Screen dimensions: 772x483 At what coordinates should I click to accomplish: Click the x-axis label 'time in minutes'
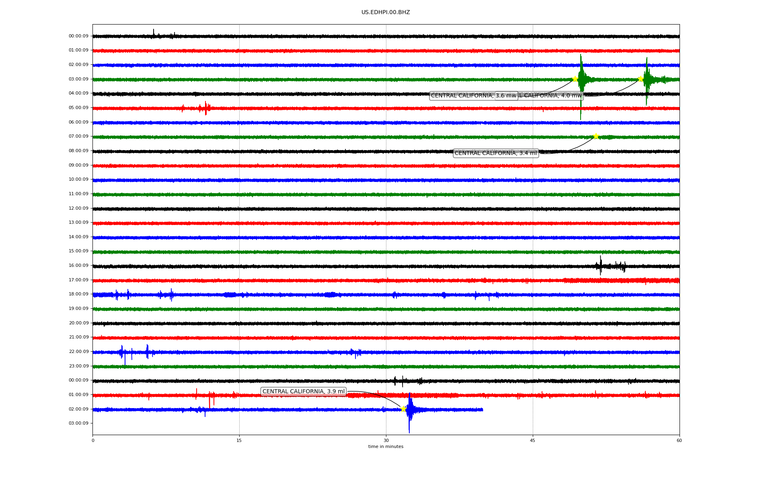[385, 447]
